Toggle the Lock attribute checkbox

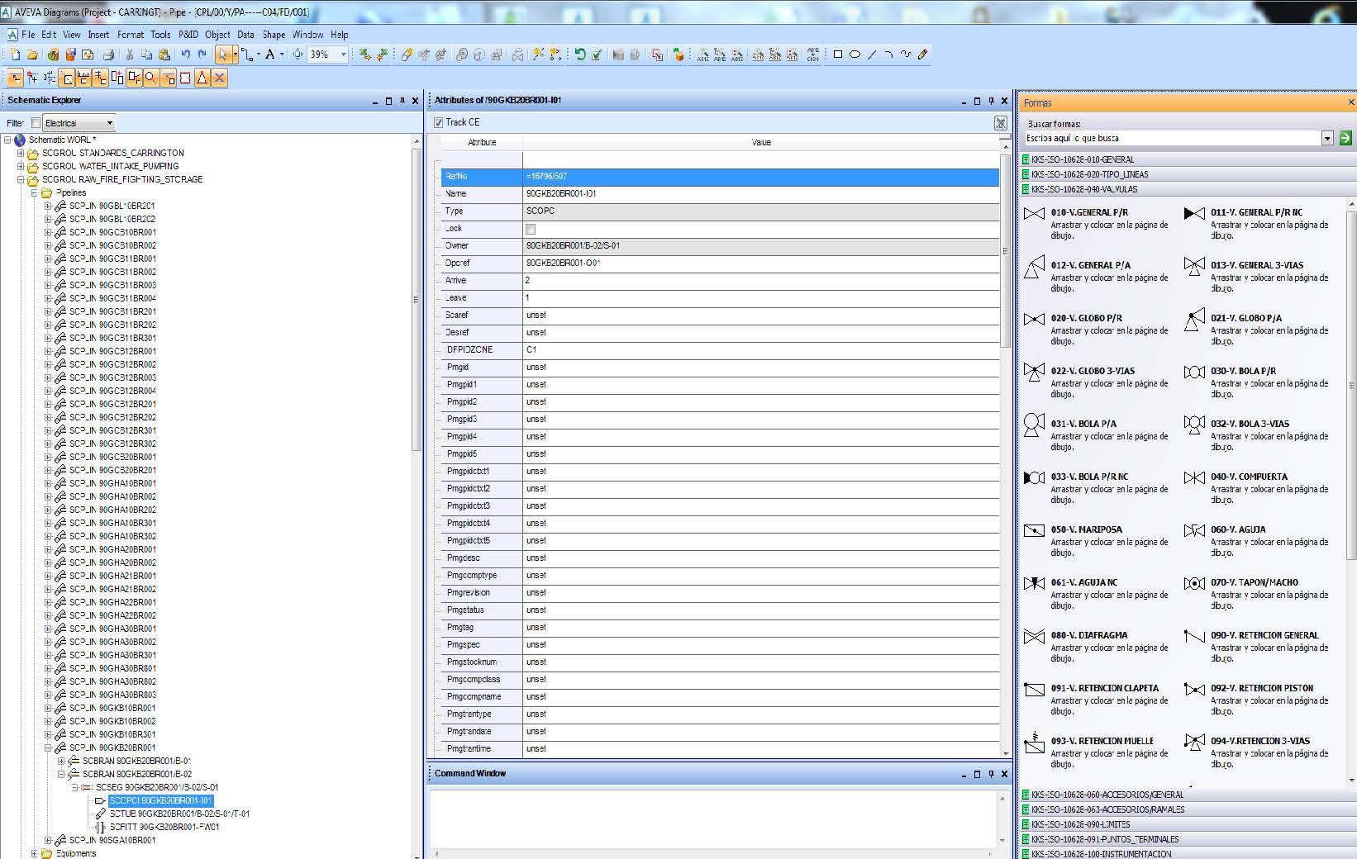pyautogui.click(x=531, y=229)
